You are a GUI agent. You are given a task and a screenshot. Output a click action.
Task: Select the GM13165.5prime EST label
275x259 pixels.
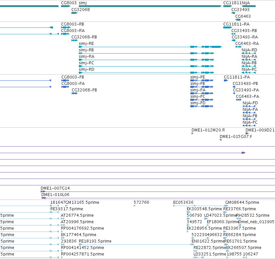pos(82,202)
